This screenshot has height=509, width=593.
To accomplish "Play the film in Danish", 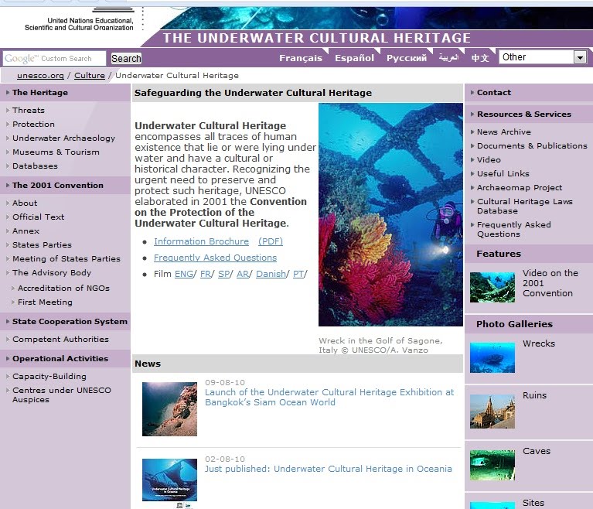I will 271,274.
